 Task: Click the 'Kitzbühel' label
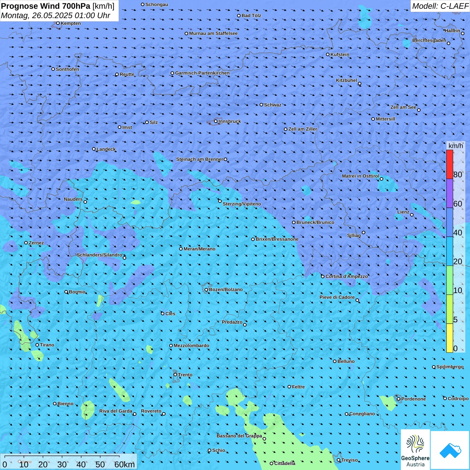click(x=346, y=80)
